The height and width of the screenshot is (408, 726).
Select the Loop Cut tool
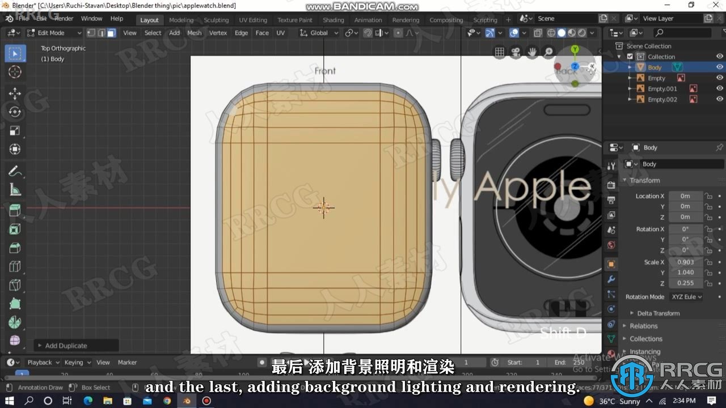15,267
